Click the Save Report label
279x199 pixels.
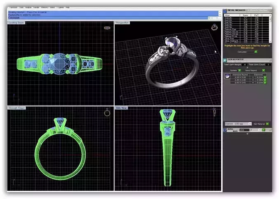251,70
